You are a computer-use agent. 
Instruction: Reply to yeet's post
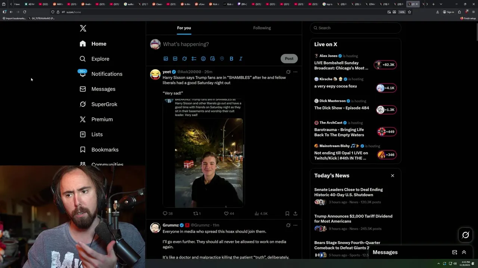(x=168, y=213)
